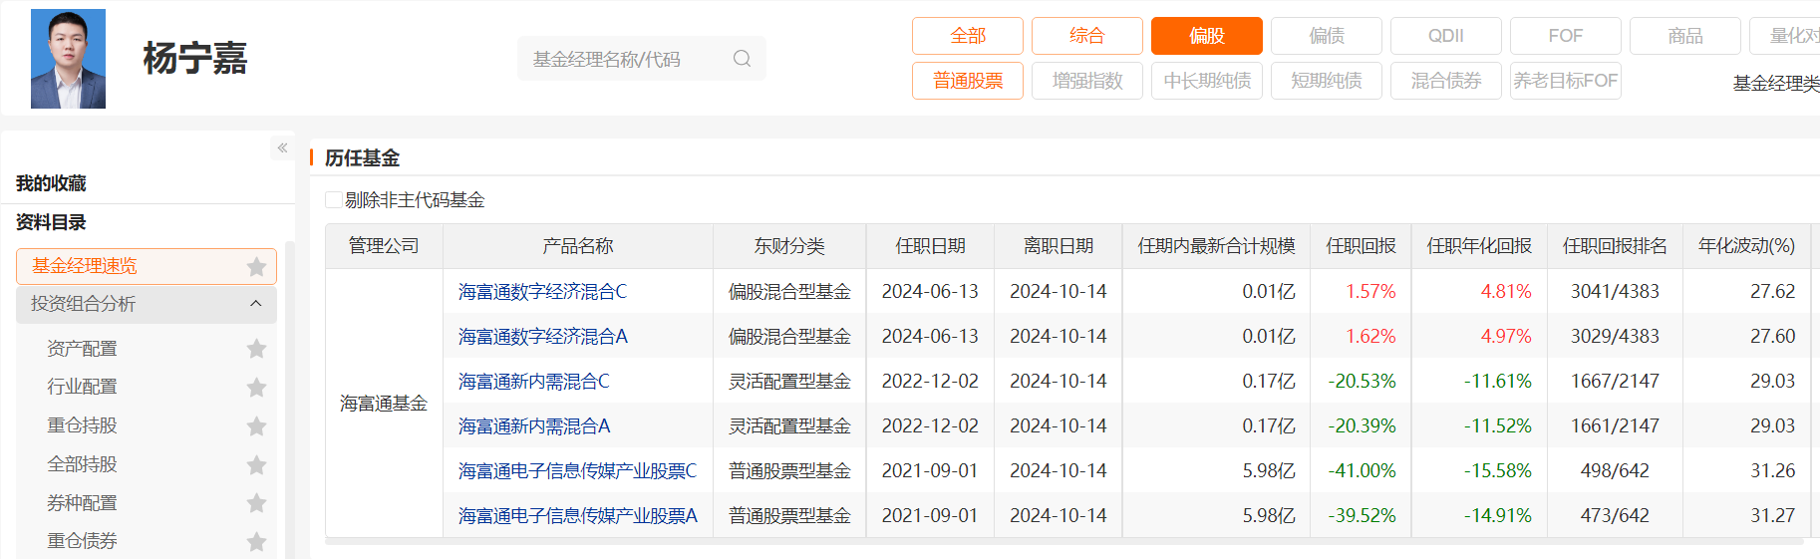Sort by 离职日期 column header
1820x559 pixels.
point(1058,246)
